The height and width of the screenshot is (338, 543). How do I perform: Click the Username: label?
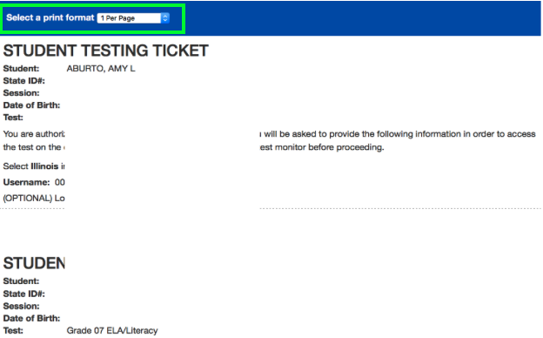[x=26, y=182]
